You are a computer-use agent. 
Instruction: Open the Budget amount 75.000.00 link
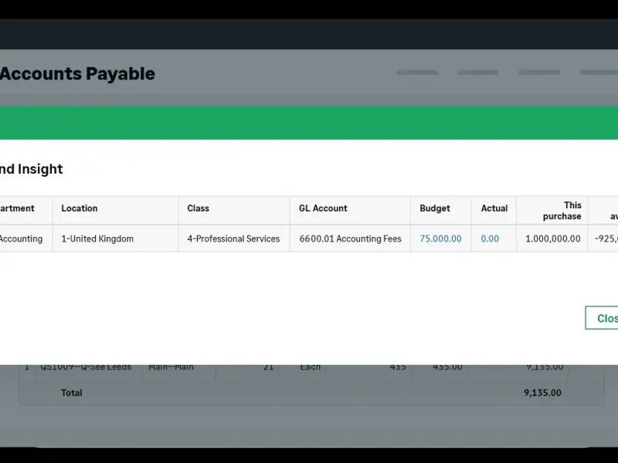[x=440, y=239]
